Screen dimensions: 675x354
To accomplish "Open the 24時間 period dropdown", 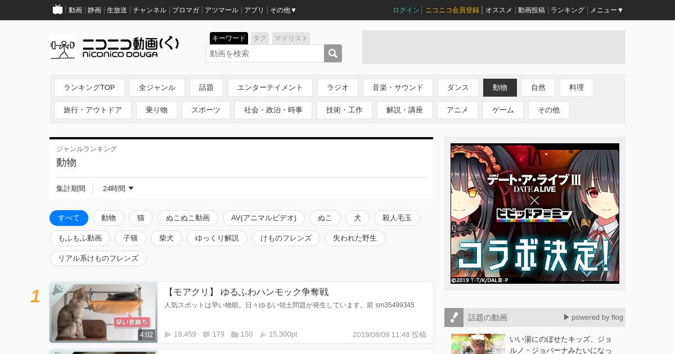I will (118, 189).
